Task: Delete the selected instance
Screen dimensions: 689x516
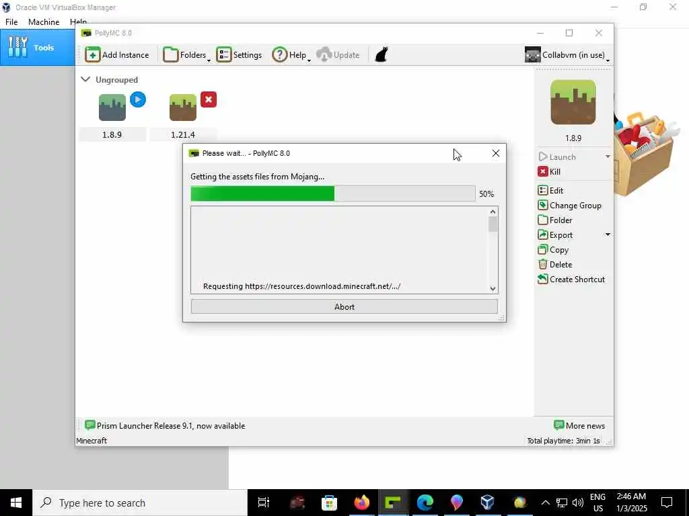Action: pyautogui.click(x=555, y=265)
